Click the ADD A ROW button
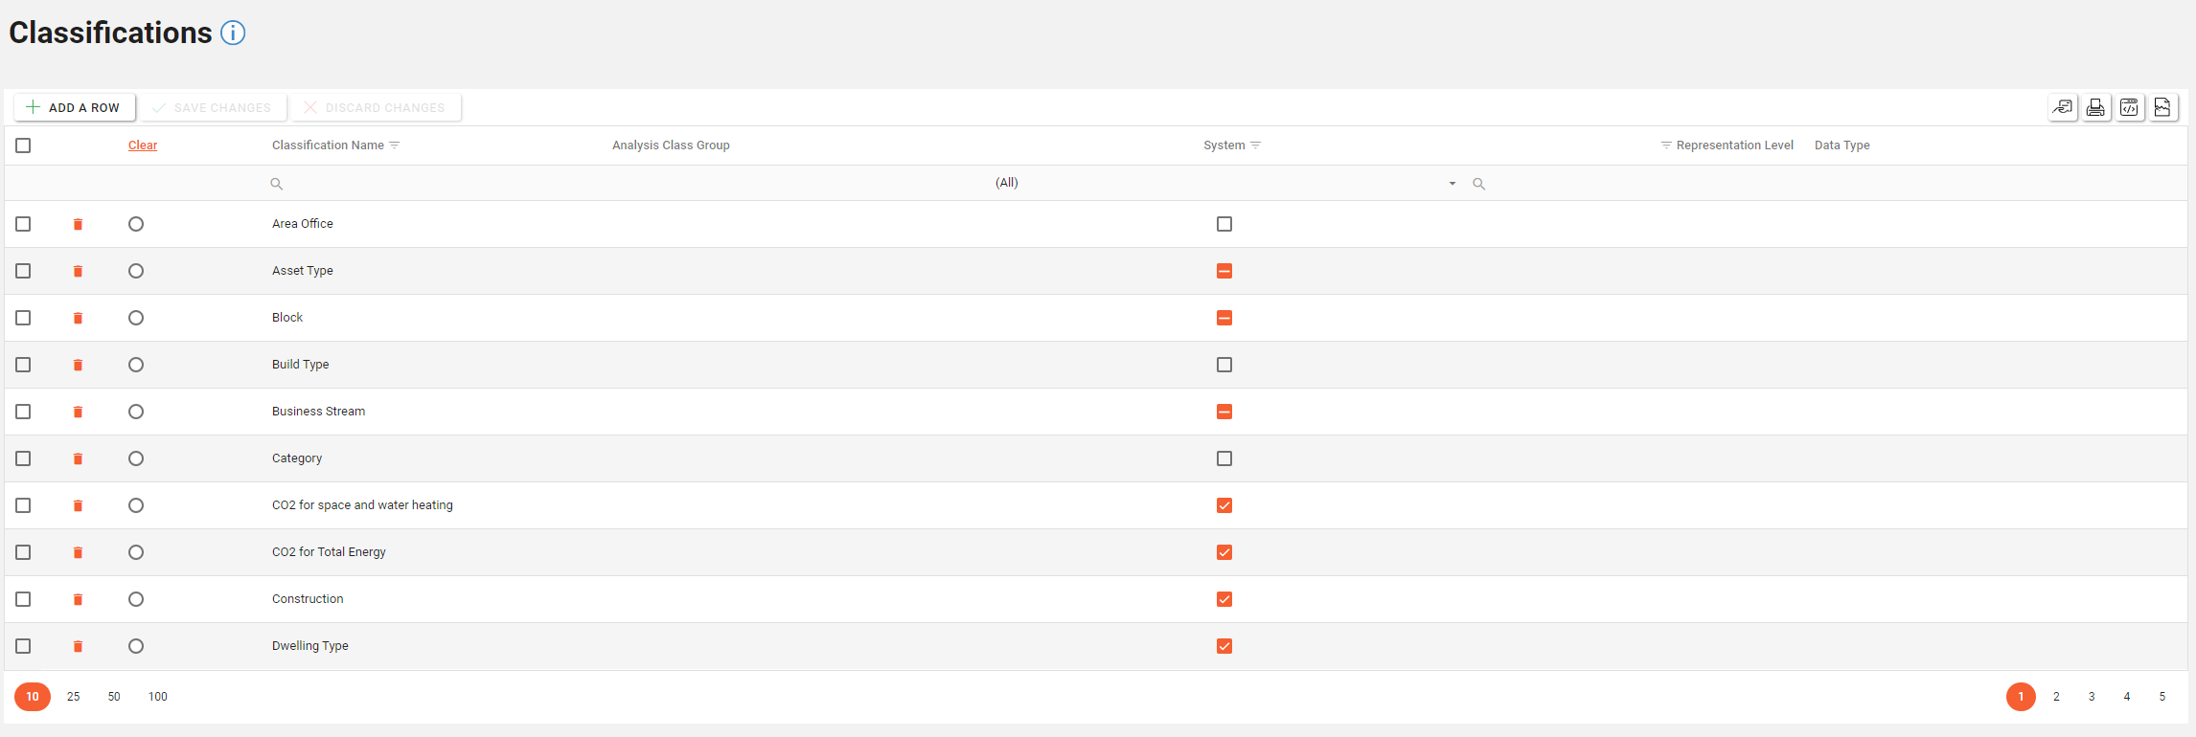The width and height of the screenshot is (2196, 737). tap(74, 107)
